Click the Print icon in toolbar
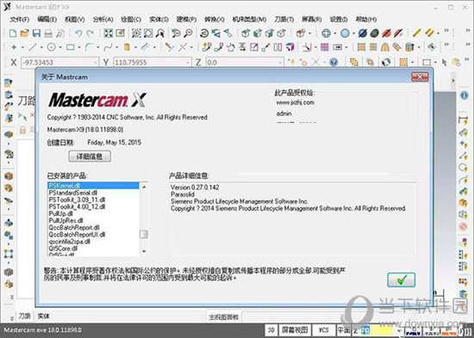The image size is (474, 338). 48,34
